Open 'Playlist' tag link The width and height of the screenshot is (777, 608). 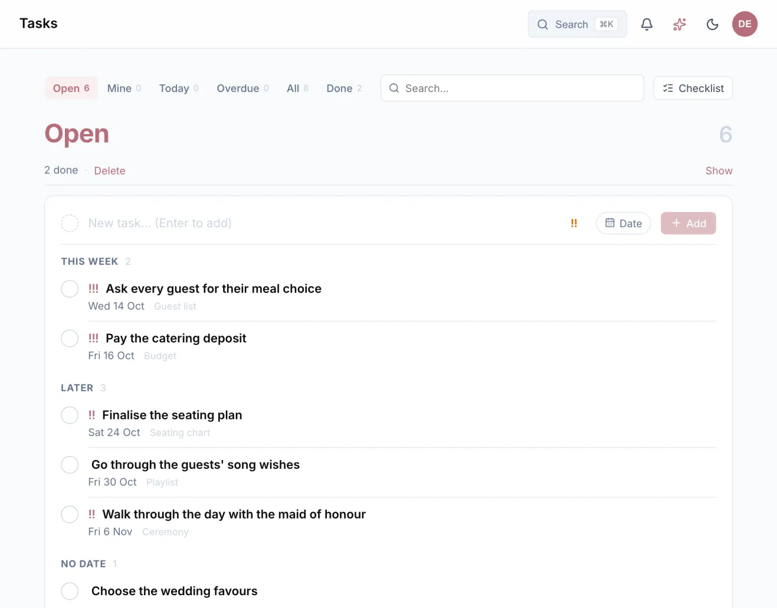pyautogui.click(x=162, y=482)
